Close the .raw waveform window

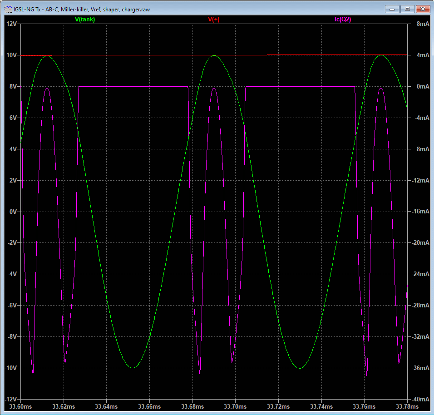coord(423,9)
